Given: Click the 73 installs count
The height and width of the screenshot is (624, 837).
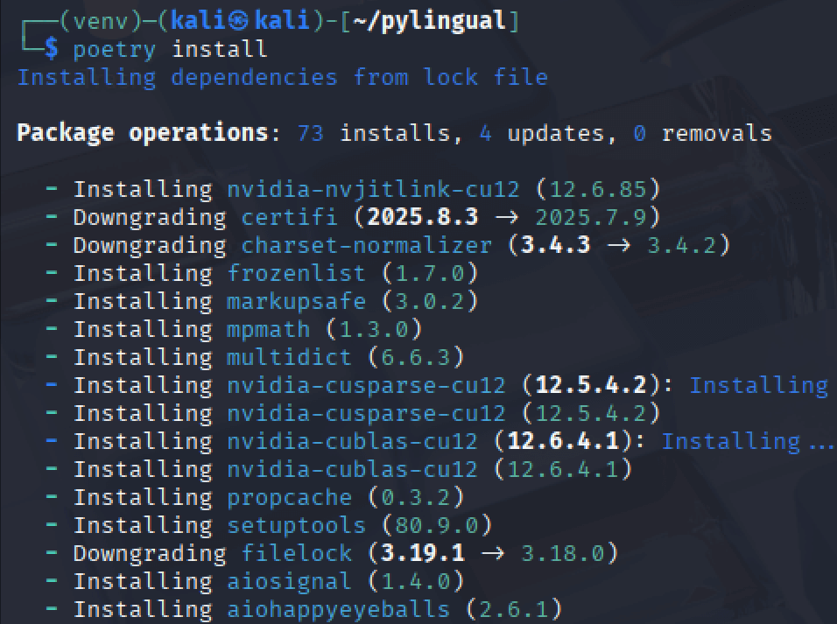Looking at the screenshot, I should (311, 133).
